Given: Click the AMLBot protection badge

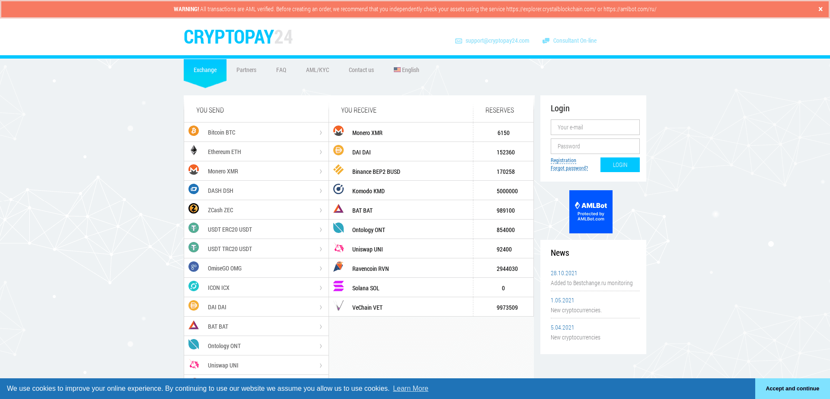Looking at the screenshot, I should click(591, 212).
